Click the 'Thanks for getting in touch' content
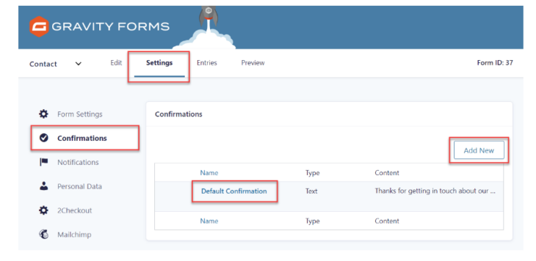536x261 pixels. [435, 191]
